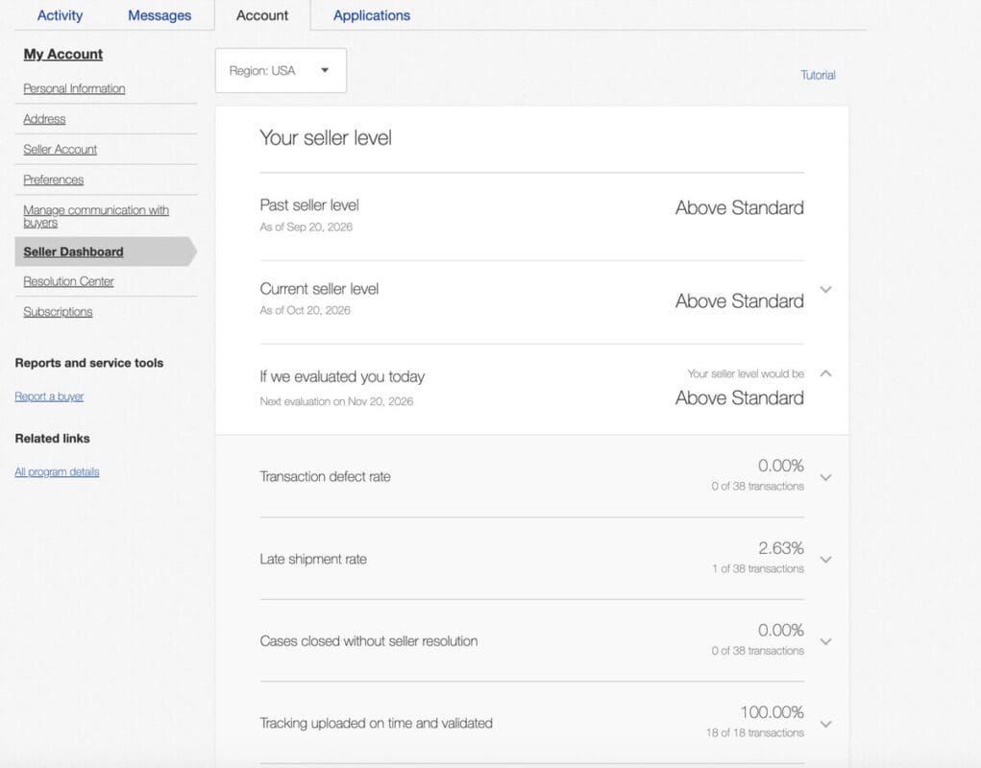Click the 'Related links' heading
The height and width of the screenshot is (768, 981).
[53, 439]
